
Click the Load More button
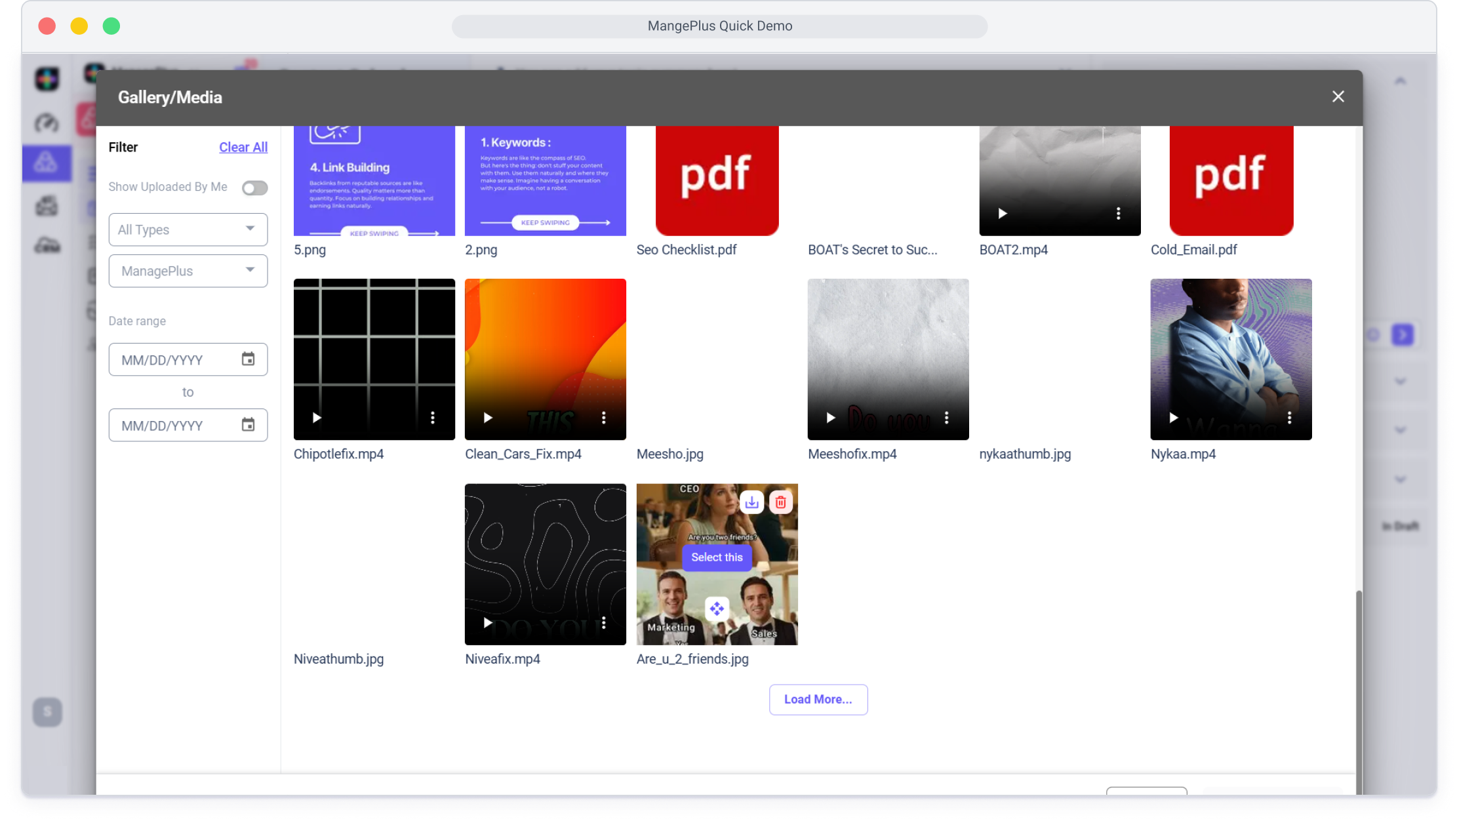click(x=818, y=700)
